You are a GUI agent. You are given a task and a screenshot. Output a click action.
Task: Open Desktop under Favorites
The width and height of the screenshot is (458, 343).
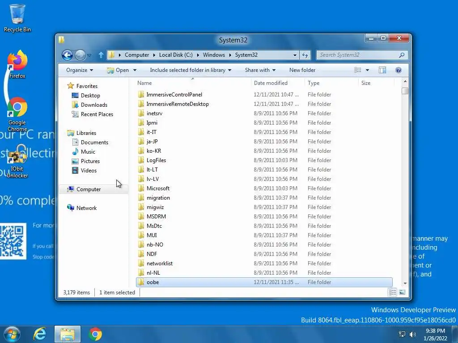(x=90, y=96)
